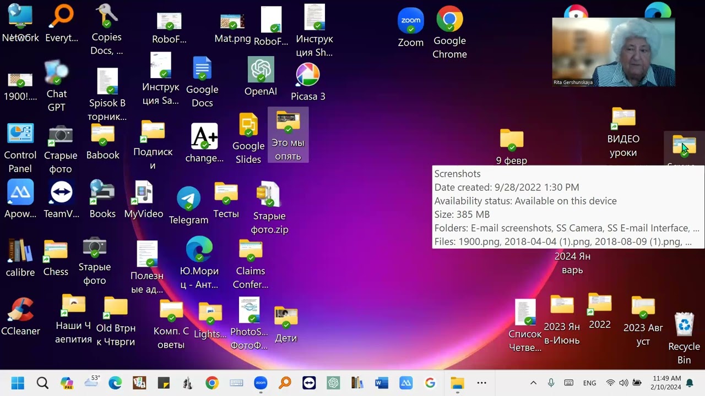705x396 pixels.
Task: Select the Google Slides desktop shortcut
Action: (248, 139)
